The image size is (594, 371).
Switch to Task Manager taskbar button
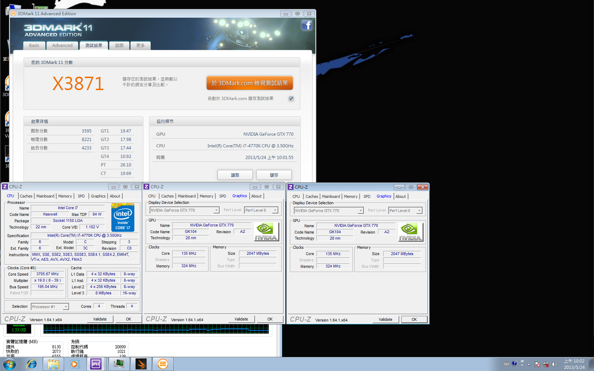click(x=119, y=364)
